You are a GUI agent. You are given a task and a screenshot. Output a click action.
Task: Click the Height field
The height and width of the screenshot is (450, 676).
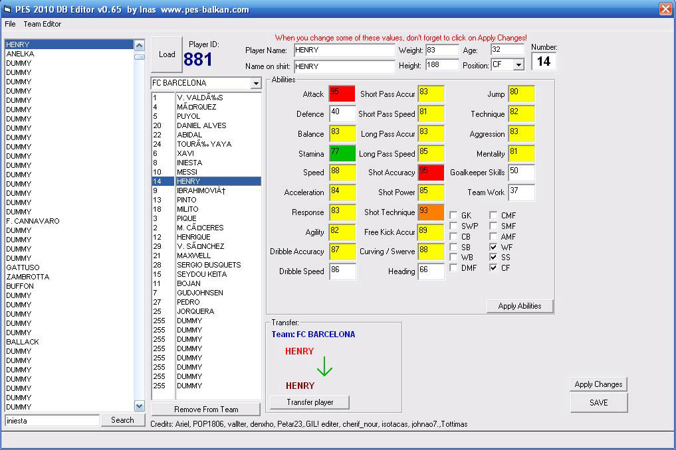point(442,65)
